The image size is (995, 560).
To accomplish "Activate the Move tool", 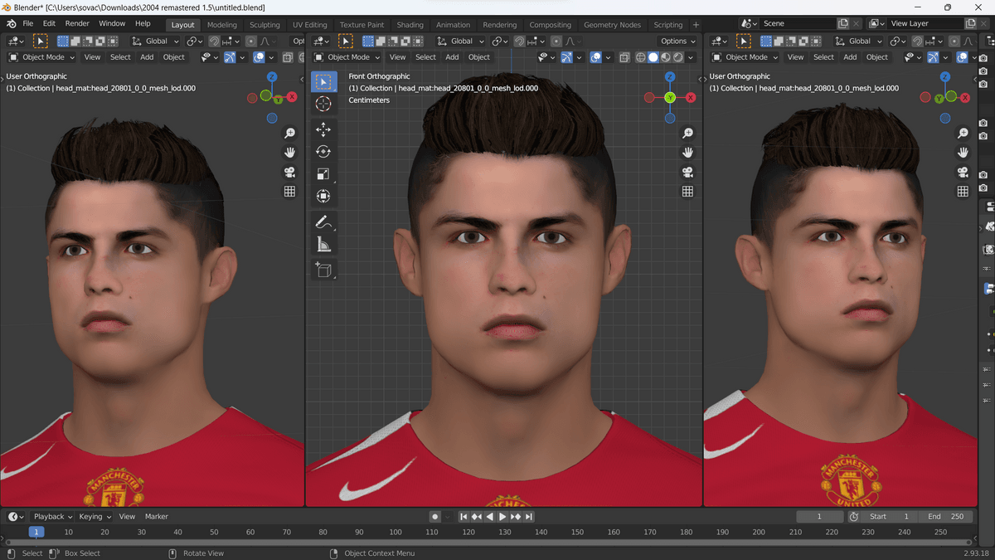I will (x=323, y=129).
